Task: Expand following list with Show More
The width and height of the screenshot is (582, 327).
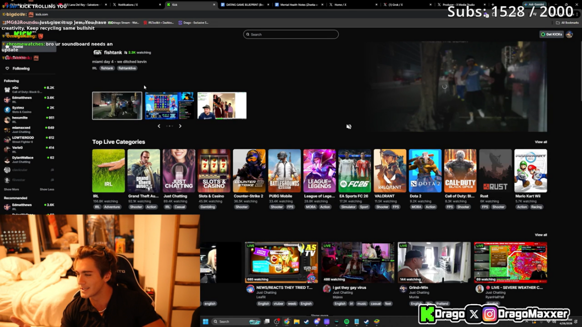Action: pos(11,189)
